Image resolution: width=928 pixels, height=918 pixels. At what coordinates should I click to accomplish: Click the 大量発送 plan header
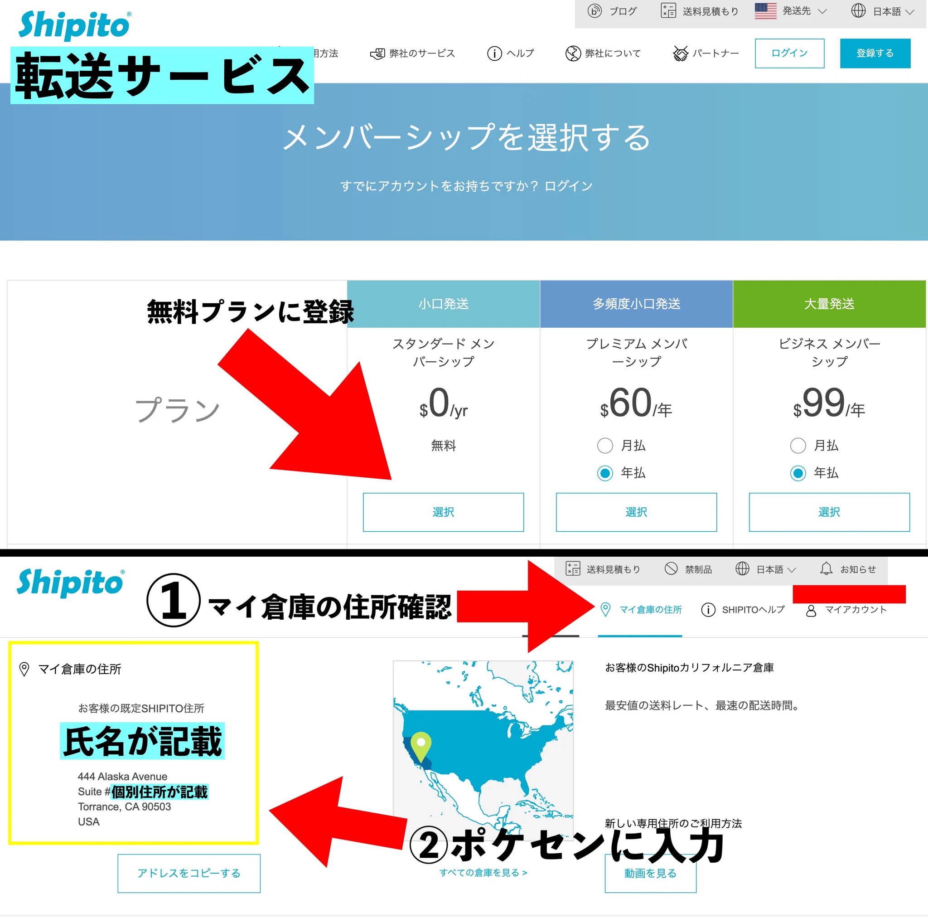coord(829,304)
